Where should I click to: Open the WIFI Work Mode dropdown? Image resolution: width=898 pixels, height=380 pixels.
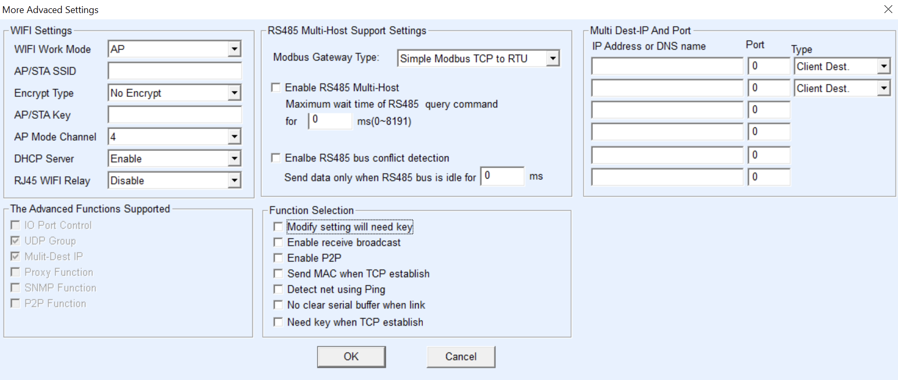click(x=235, y=49)
